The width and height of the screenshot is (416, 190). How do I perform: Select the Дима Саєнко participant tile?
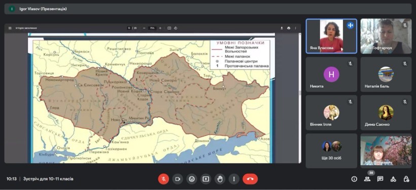386,113
